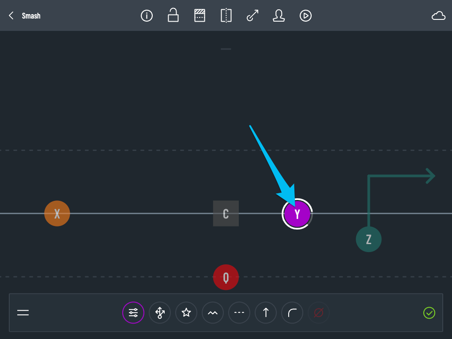Click the mirror flip play icon

tap(226, 15)
